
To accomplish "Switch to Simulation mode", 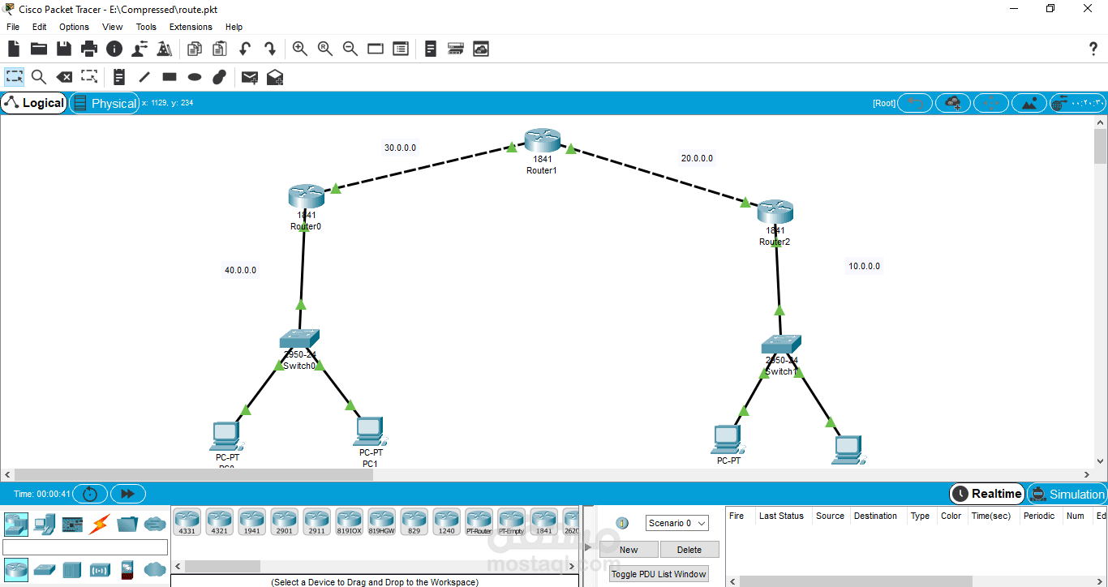I will (x=1067, y=494).
